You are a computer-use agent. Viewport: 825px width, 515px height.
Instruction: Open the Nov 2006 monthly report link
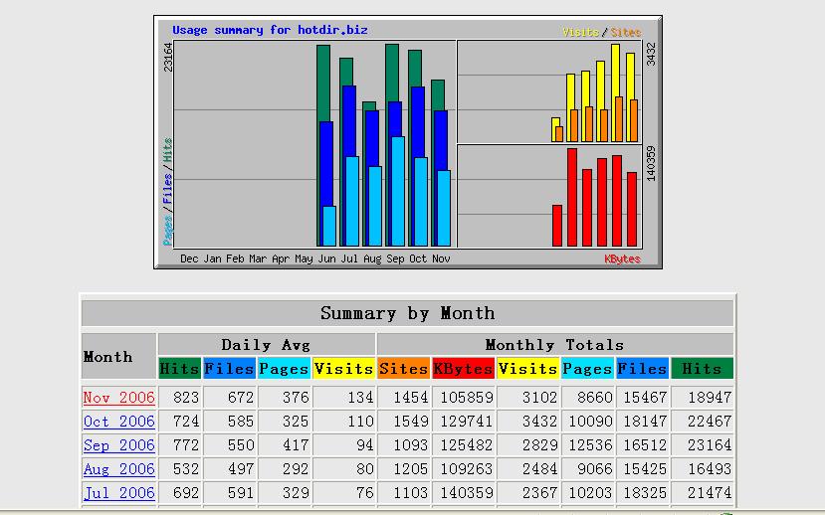click(118, 398)
